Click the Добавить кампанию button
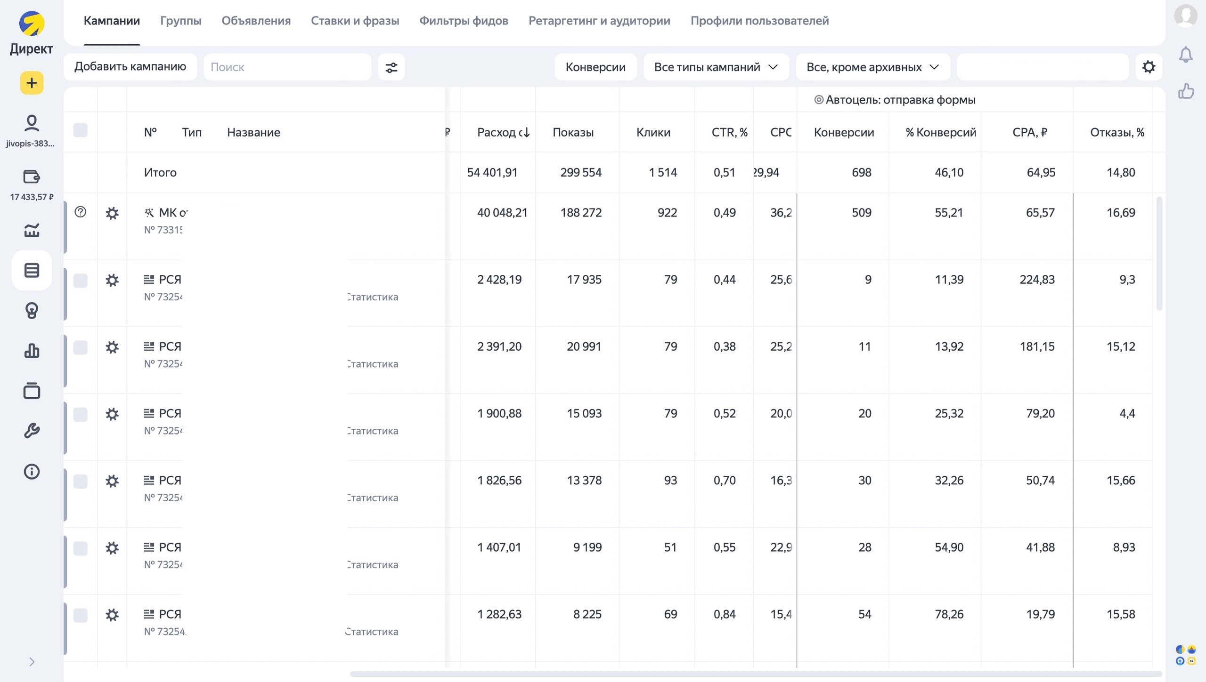 point(130,67)
